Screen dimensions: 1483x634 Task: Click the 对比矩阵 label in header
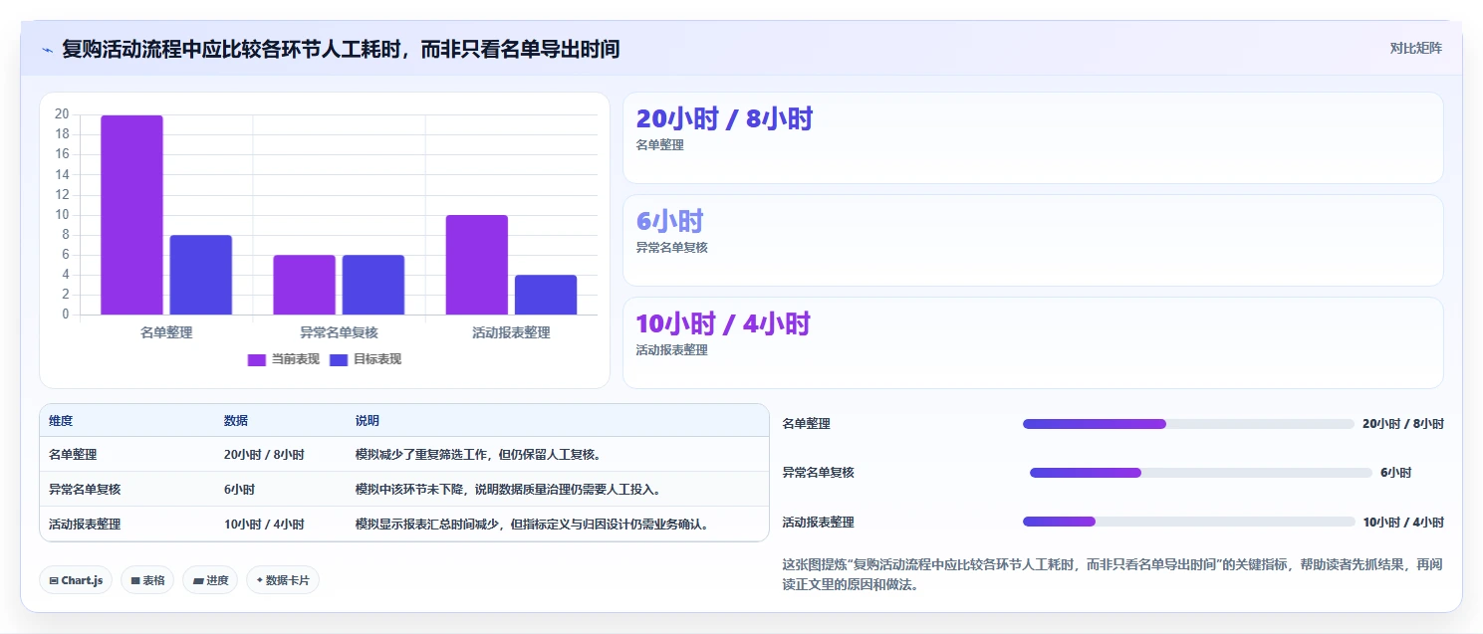pos(1415,48)
